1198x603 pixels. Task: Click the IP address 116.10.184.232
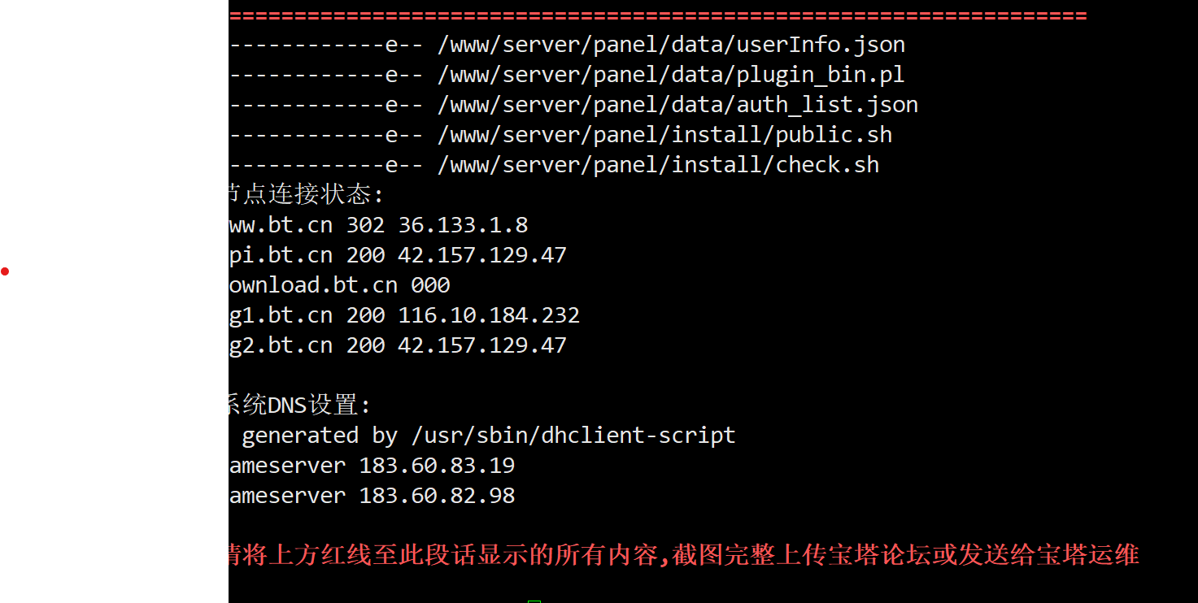489,315
